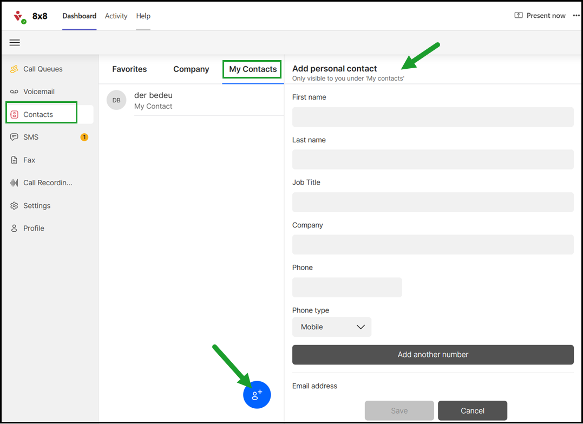The image size is (583, 424).
Task: Switch to the Company tab
Action: [191, 69]
